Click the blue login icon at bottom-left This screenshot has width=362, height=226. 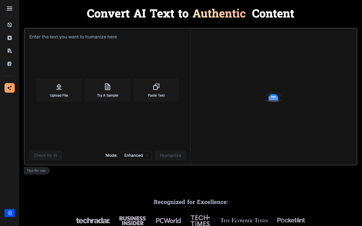tap(10, 213)
